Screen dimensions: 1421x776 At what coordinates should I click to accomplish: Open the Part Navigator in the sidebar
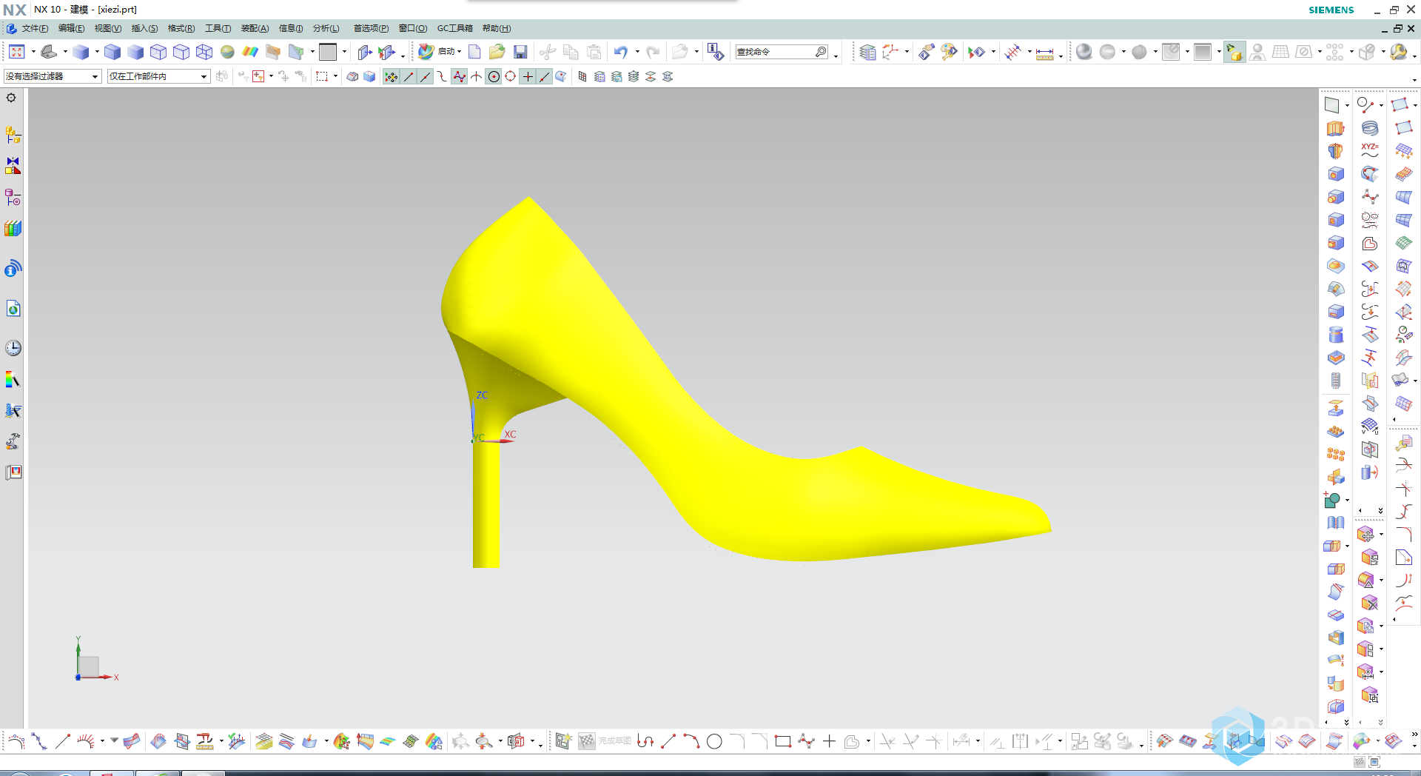(x=13, y=198)
